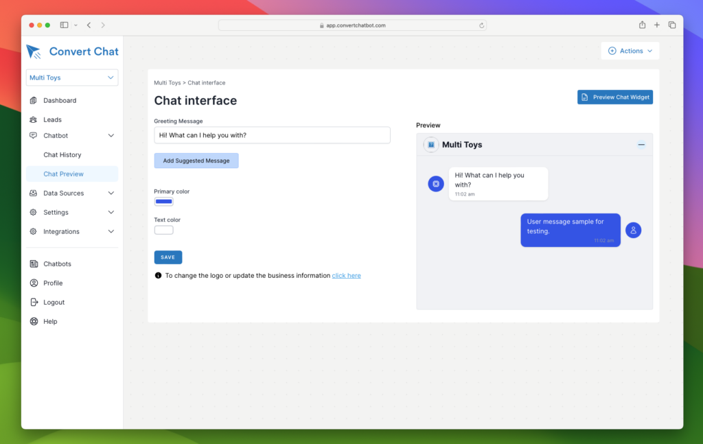
Task: Click the user avatar beside sample message
Action: pos(633,231)
